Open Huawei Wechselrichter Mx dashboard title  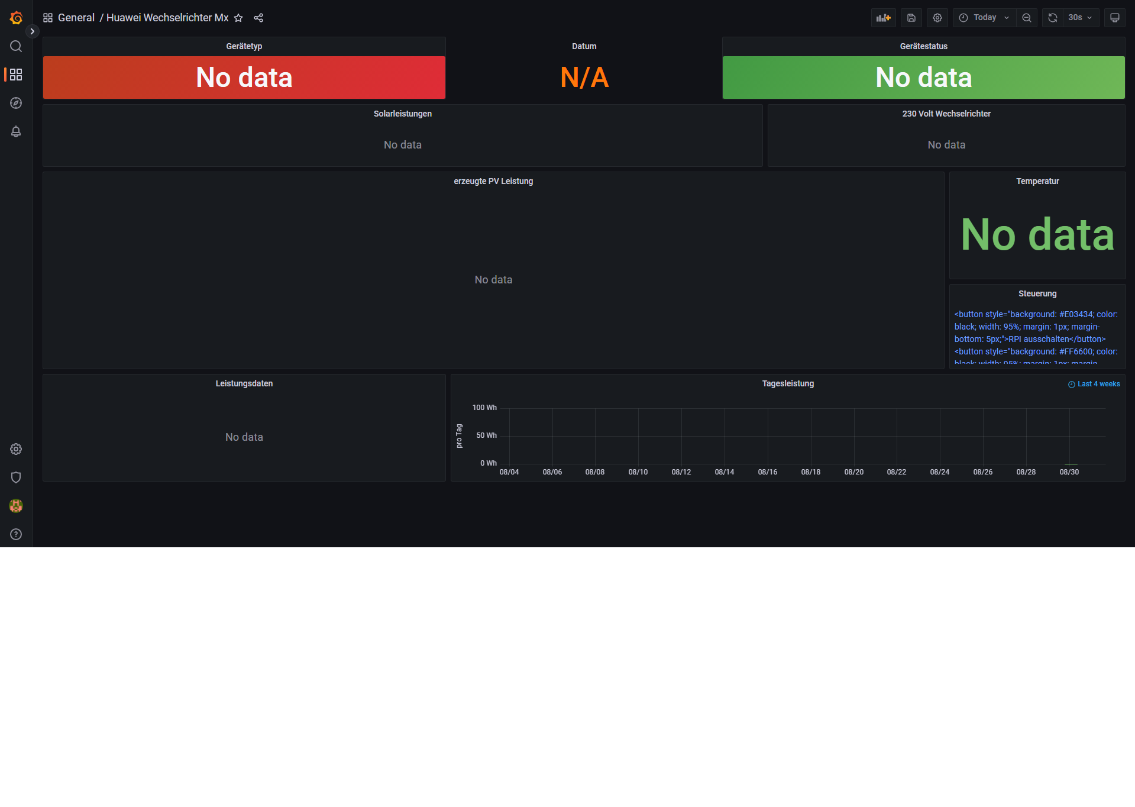point(167,18)
